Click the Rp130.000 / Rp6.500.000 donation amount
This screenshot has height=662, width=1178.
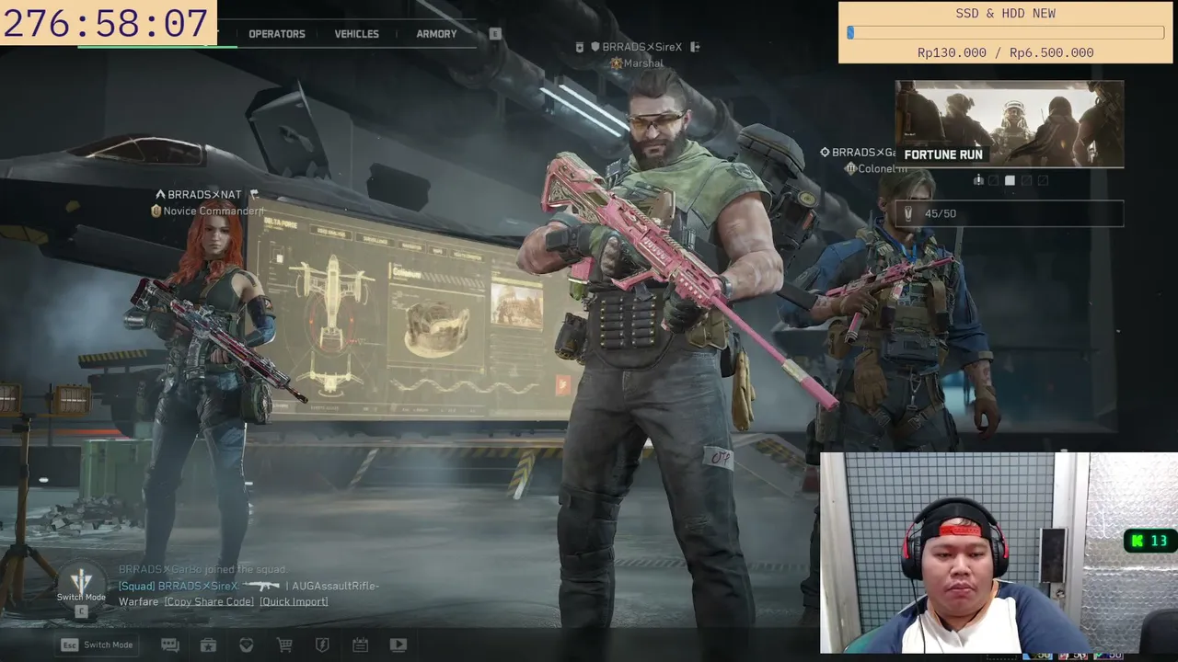[1006, 52]
